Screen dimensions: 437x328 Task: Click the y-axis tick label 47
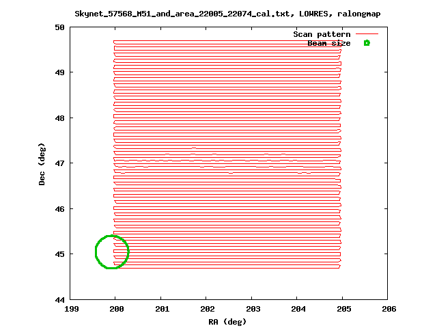59,163
